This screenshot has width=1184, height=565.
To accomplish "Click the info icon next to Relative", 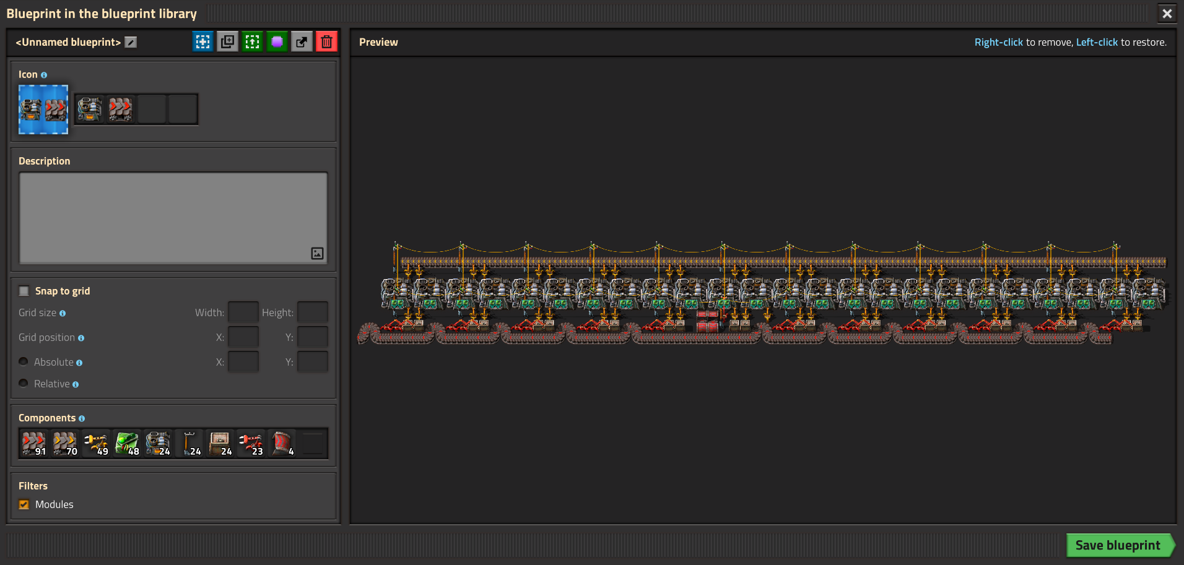I will click(x=76, y=384).
